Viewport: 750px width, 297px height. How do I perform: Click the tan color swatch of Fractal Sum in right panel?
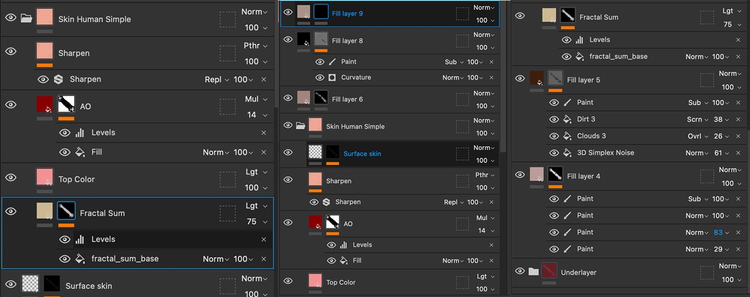[549, 16]
